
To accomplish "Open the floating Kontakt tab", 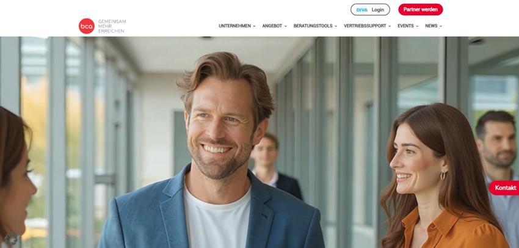I will 505,188.
